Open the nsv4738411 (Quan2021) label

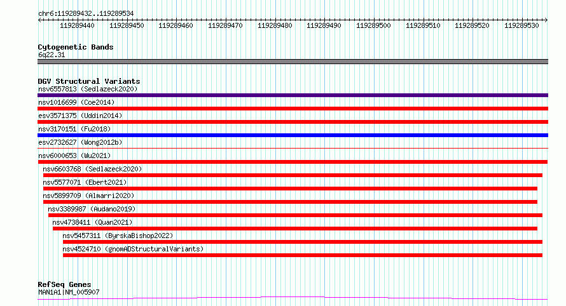click(x=92, y=222)
